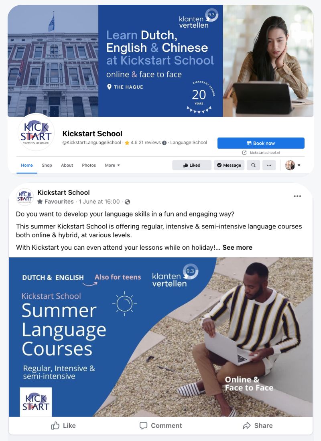The height and width of the screenshot is (441, 321).
Task: Click the Book now button
Action: (x=261, y=143)
